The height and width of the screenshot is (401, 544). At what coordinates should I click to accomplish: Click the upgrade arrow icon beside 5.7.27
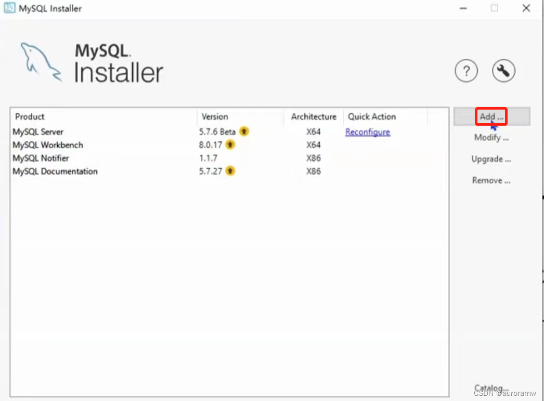click(x=230, y=171)
